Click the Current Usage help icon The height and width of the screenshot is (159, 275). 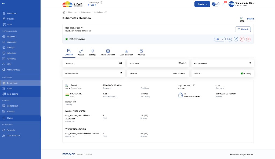tap(101, 2)
